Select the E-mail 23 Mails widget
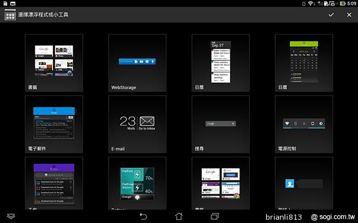This screenshot has width=358, height=223. pos(137,124)
